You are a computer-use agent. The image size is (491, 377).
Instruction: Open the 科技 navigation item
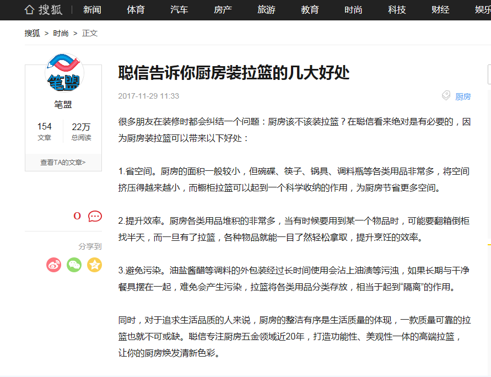397,10
